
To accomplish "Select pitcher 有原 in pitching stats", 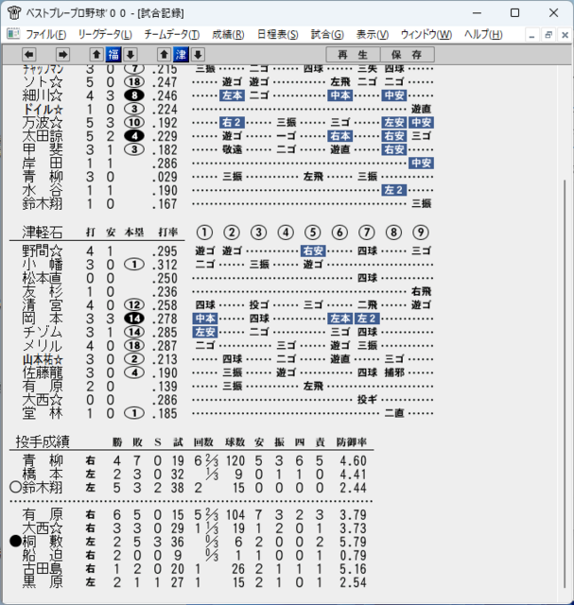I will 42,514.
